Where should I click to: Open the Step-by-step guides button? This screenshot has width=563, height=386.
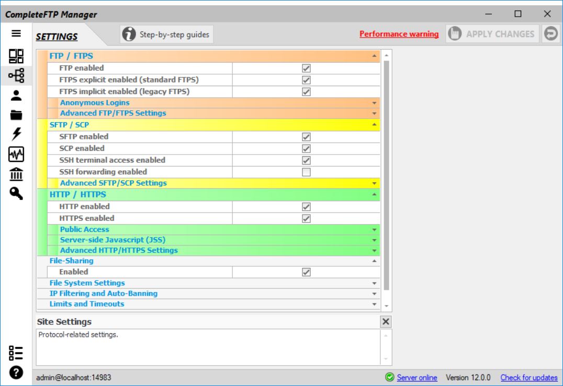166,34
